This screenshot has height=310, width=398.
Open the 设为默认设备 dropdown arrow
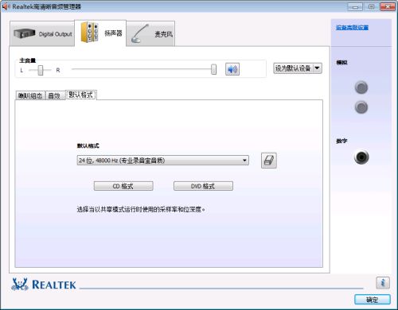[x=318, y=68]
